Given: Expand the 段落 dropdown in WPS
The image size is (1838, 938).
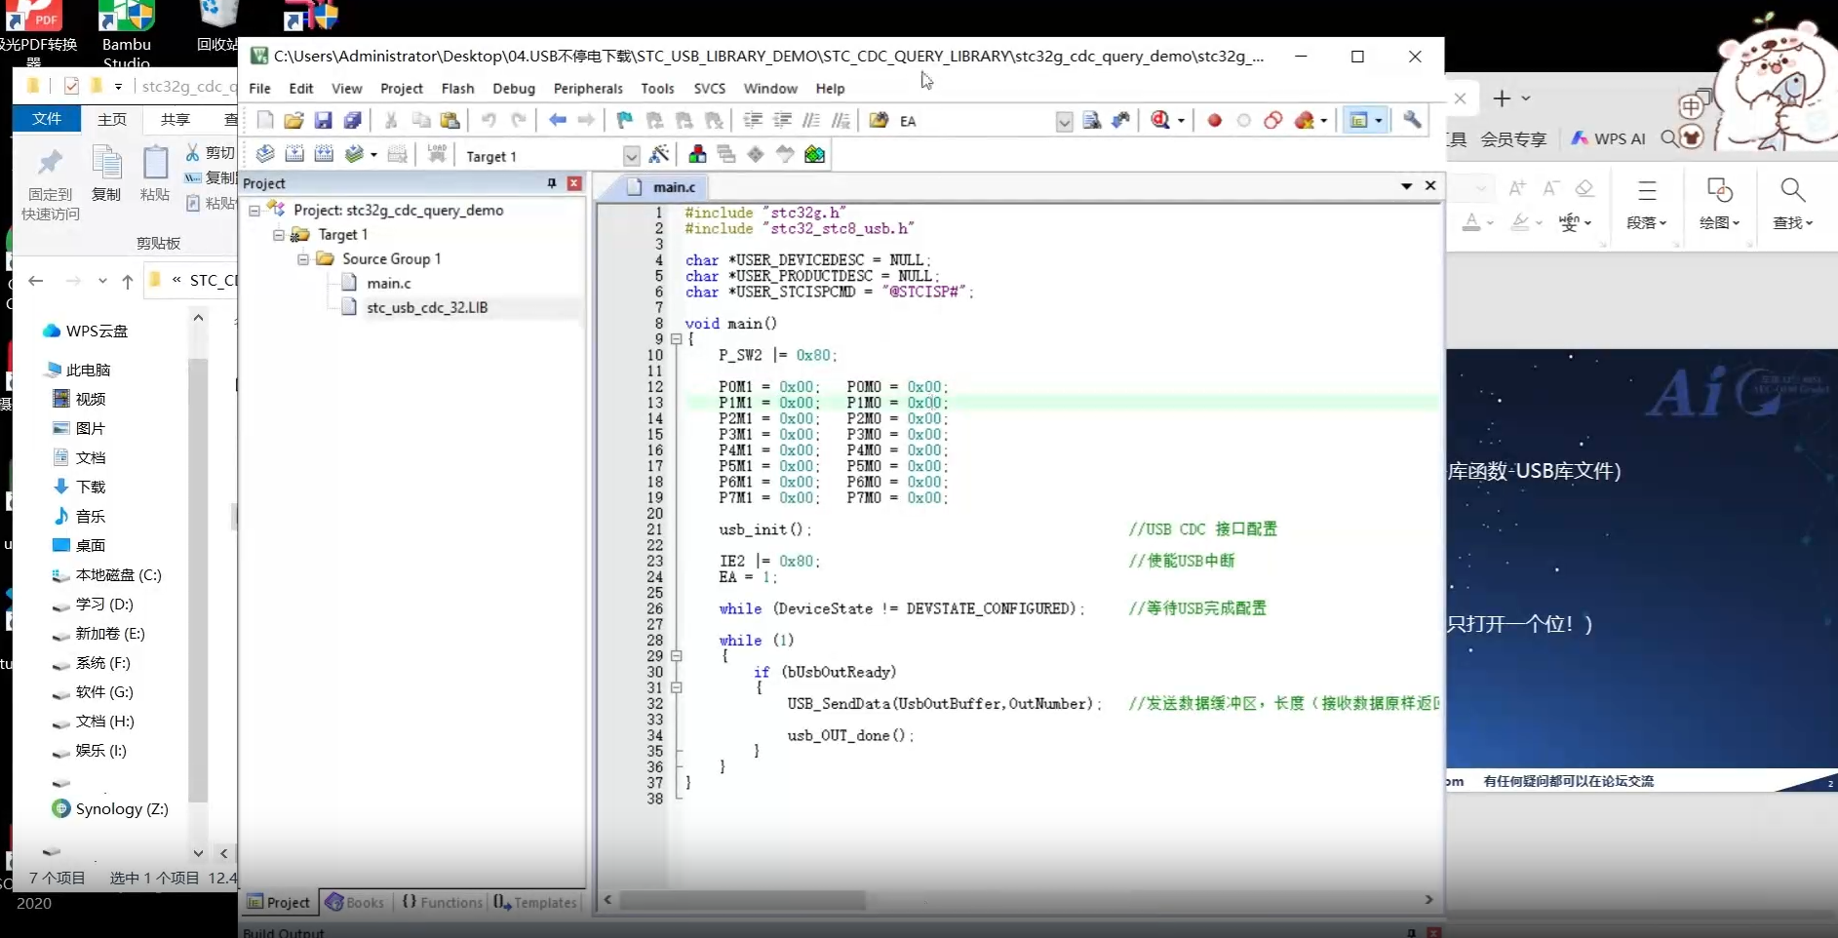Looking at the screenshot, I should point(1646,222).
